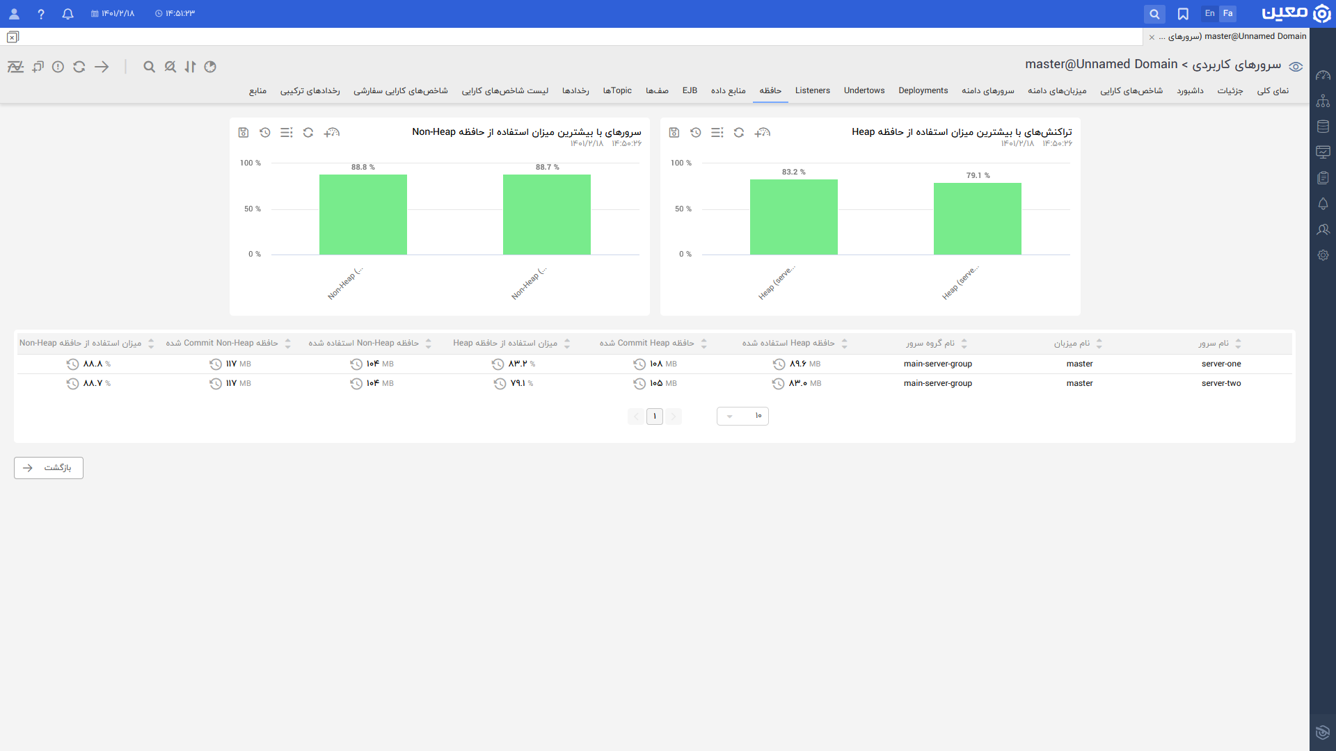
Task: Toggle the eye icon beside page title
Action: [1296, 67]
